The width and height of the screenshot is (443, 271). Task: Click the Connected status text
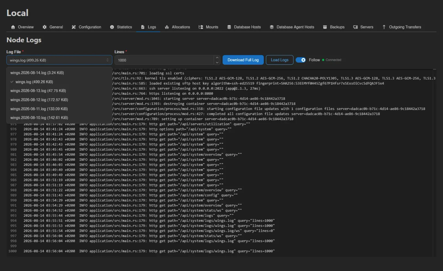pyautogui.click(x=333, y=60)
